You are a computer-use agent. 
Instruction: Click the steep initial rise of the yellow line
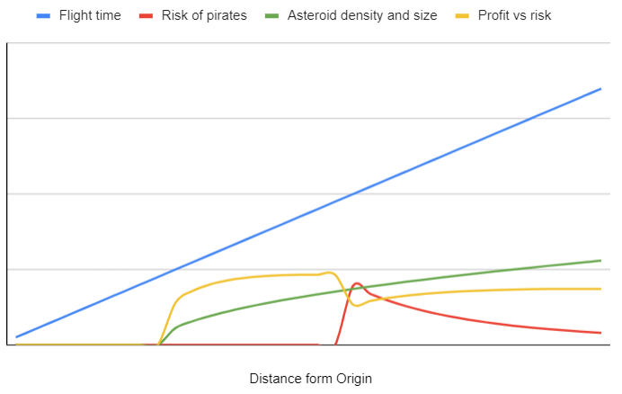pos(169,315)
